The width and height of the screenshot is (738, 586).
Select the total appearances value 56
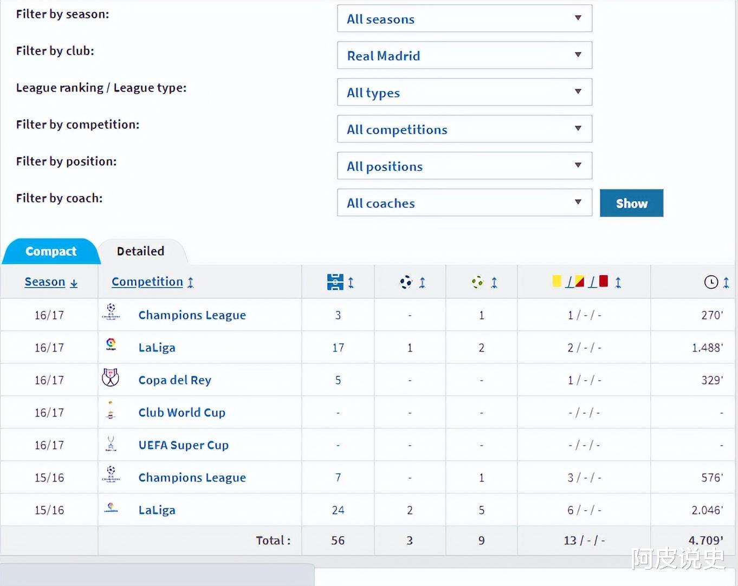coord(338,541)
